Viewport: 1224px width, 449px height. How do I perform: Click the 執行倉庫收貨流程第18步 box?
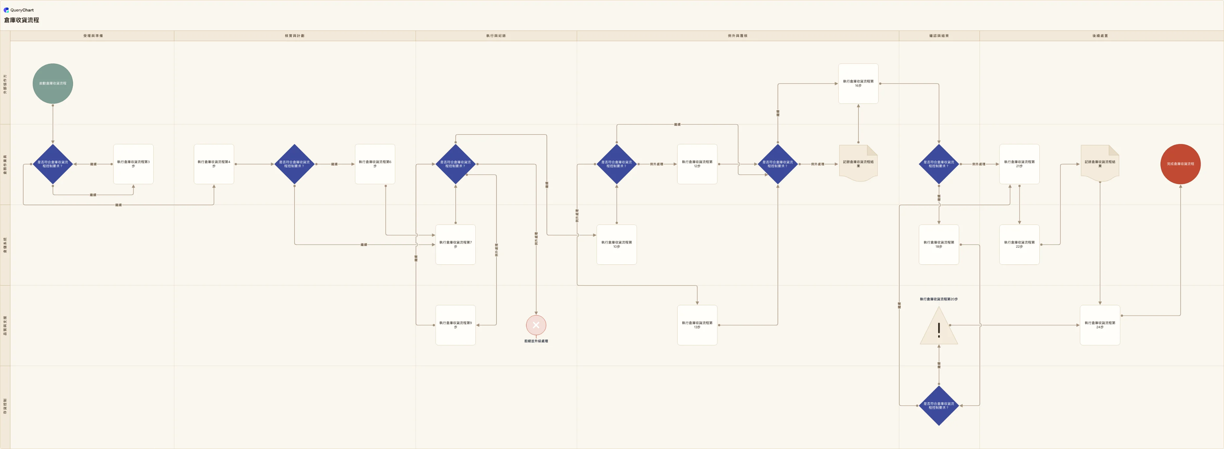[x=939, y=245]
